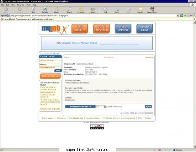Print the page with Print icon
Screen dimensions: 196x152
(117, 10)
